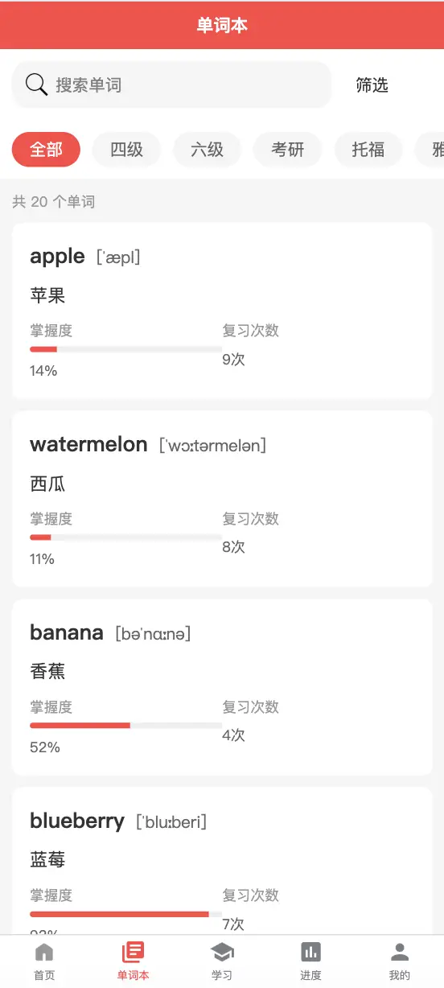Select the 四级 filter chip
This screenshot has width=444, height=988.
126,150
